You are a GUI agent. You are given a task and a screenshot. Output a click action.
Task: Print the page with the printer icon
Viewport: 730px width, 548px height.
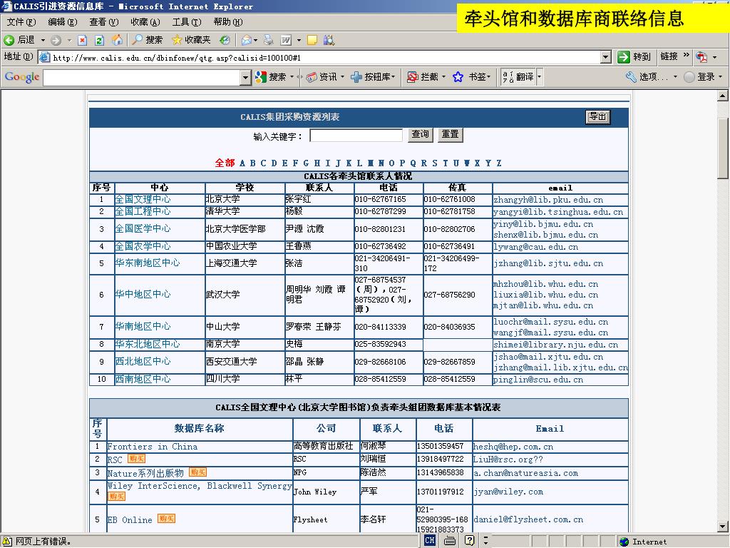[x=269, y=40]
